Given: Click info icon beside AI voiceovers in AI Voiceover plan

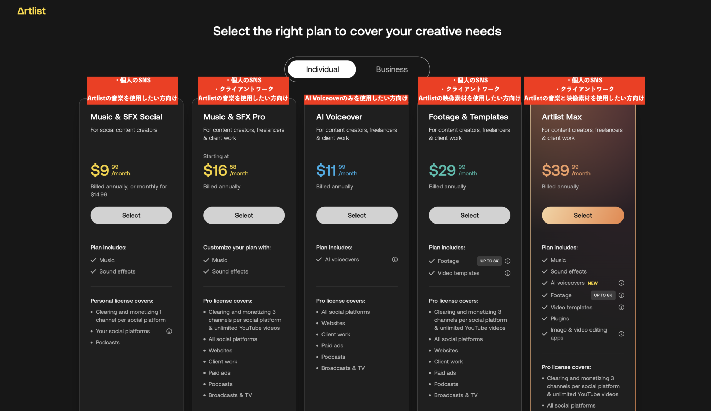Looking at the screenshot, I should 395,260.
